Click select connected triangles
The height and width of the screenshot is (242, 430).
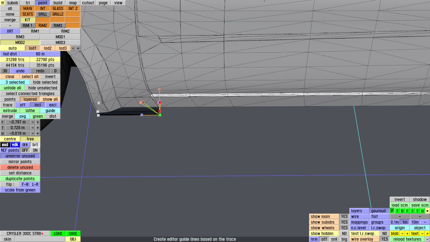(x=30, y=94)
